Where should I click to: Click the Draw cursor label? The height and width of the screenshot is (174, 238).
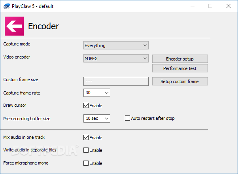click(x=15, y=105)
